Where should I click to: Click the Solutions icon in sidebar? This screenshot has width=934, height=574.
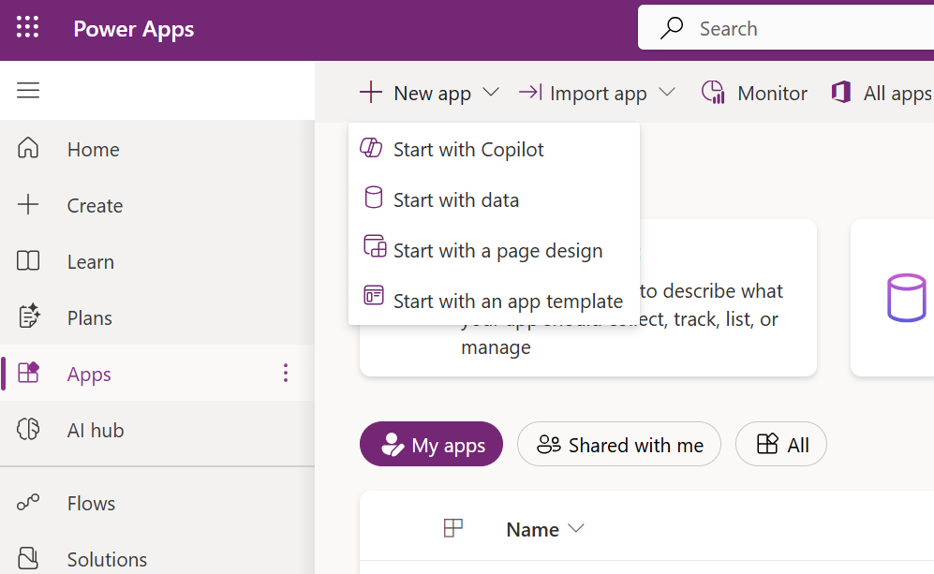coord(28,558)
